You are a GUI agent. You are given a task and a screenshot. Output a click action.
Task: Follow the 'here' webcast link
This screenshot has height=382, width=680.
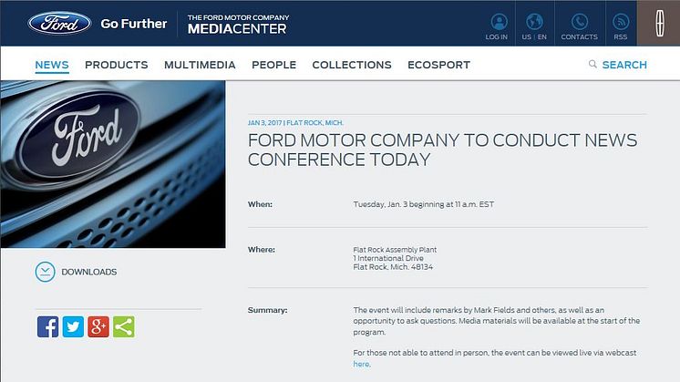coord(362,364)
